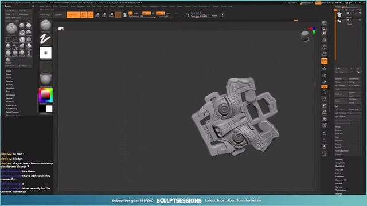This screenshot has width=367, height=206.
Task: Open the material sphere selector
Action: click(46, 80)
